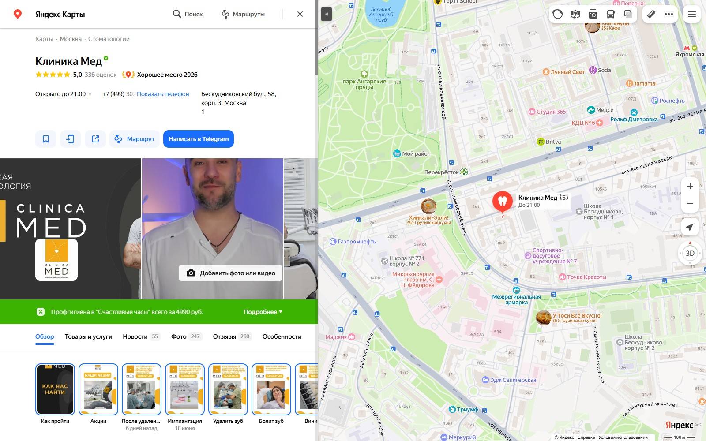This screenshot has height=441, width=706.
Task: Send place to phone icon
Action: (71, 139)
